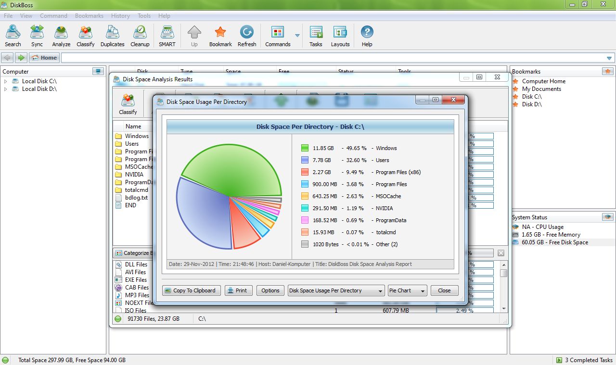Launch the Cleanup tool
This screenshot has height=365, width=616.
coord(140,36)
